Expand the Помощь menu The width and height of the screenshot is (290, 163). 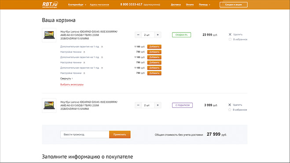204,5
